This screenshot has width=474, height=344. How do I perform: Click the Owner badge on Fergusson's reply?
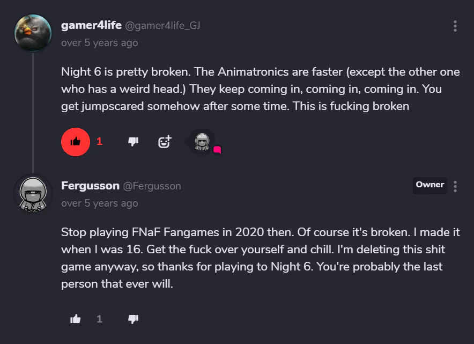429,185
